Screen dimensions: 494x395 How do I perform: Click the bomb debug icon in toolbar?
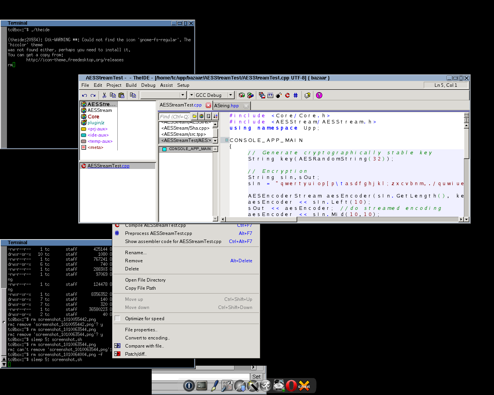point(279,95)
